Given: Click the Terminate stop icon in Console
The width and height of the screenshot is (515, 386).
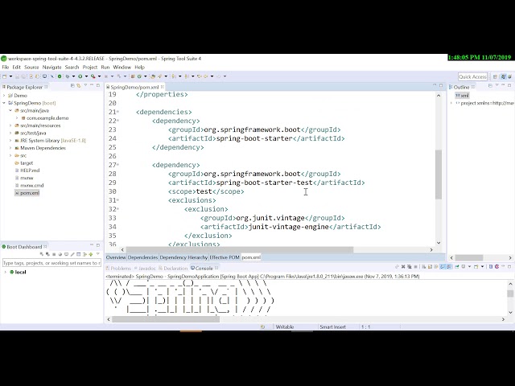Looking at the screenshot, I should [x=415, y=266].
